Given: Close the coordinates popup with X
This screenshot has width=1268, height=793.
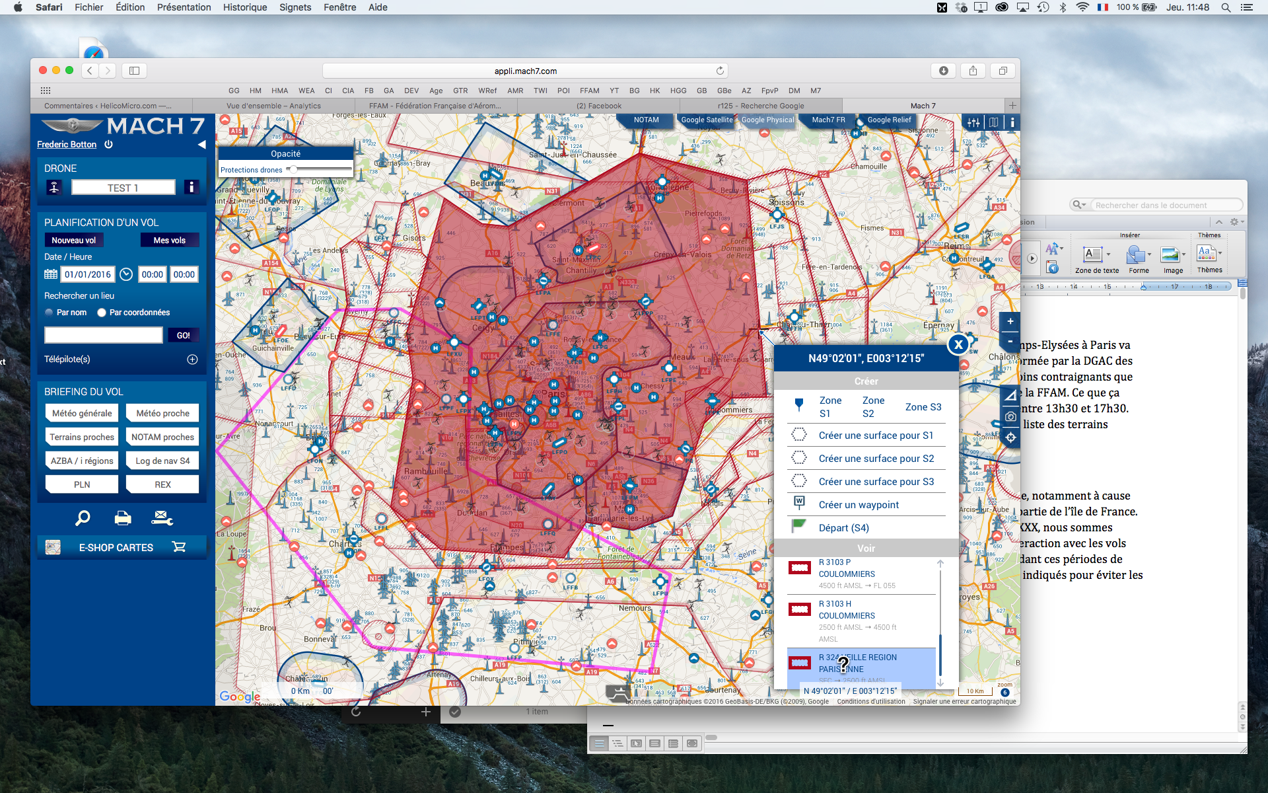Looking at the screenshot, I should coord(958,344).
